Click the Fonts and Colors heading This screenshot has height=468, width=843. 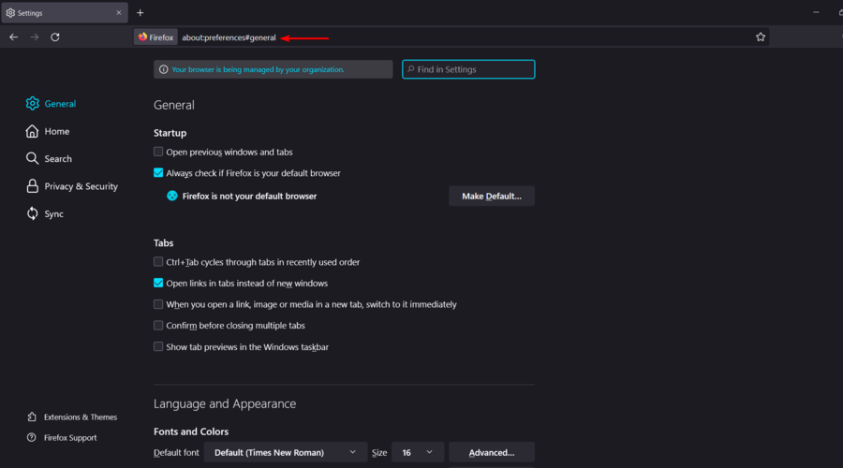coord(191,431)
